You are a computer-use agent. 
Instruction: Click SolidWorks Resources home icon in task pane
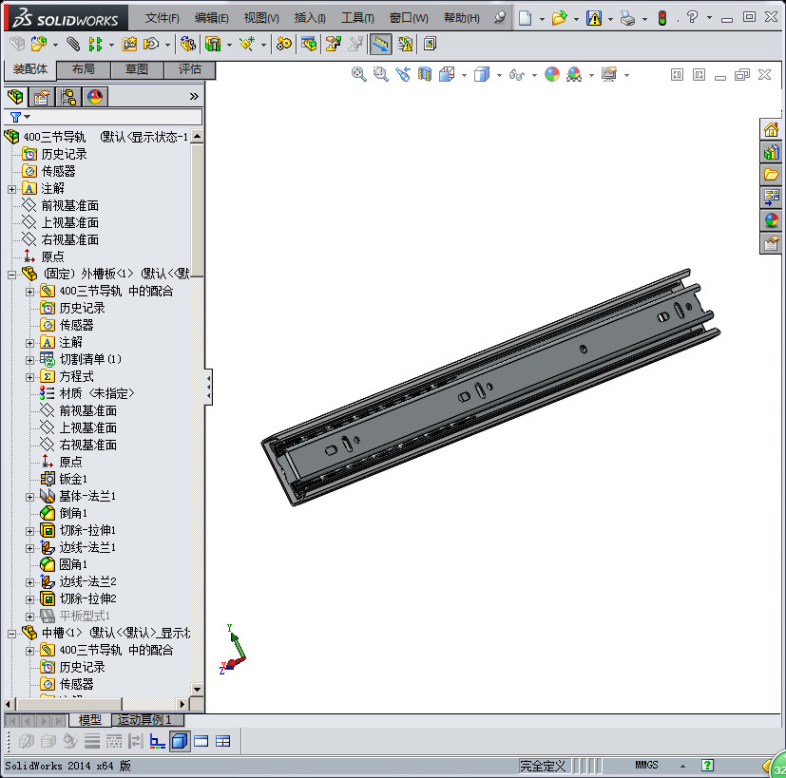[x=771, y=130]
